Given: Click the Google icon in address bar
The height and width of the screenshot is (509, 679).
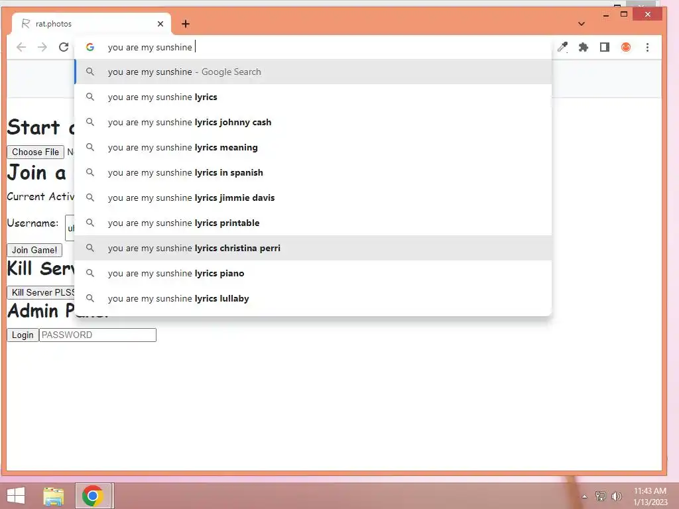Looking at the screenshot, I should click(90, 47).
